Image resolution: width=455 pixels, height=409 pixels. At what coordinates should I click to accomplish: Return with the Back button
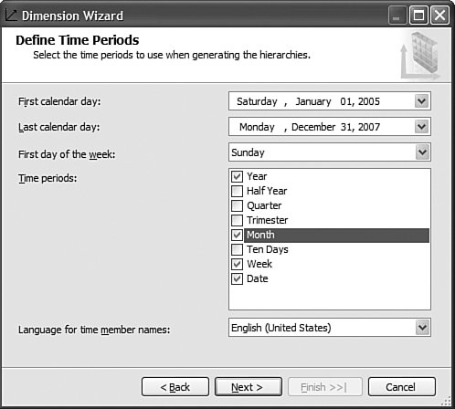pos(175,387)
